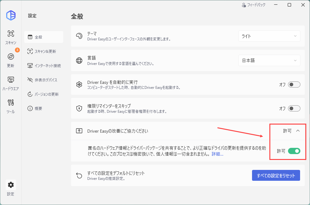Click the palette icon beside テーマ
Screen dimensions: 310x205
pos(79,36)
